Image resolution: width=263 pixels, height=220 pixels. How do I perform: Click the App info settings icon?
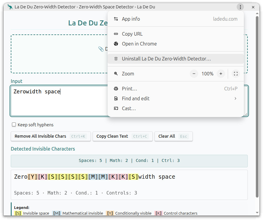tap(116, 19)
